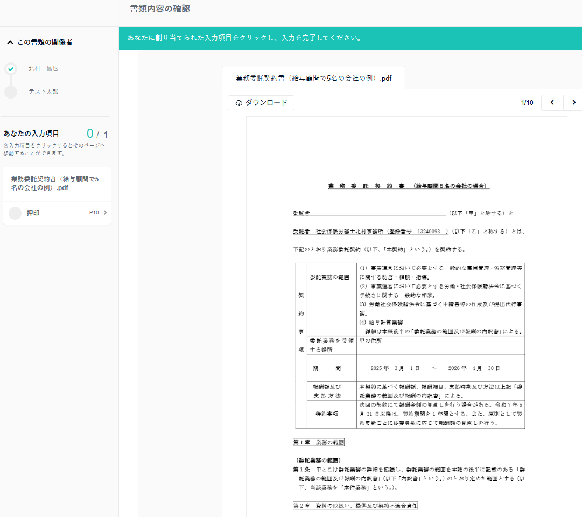The height and width of the screenshot is (517, 582).
Task: Click the ダウンロード button
Action: pos(261,103)
